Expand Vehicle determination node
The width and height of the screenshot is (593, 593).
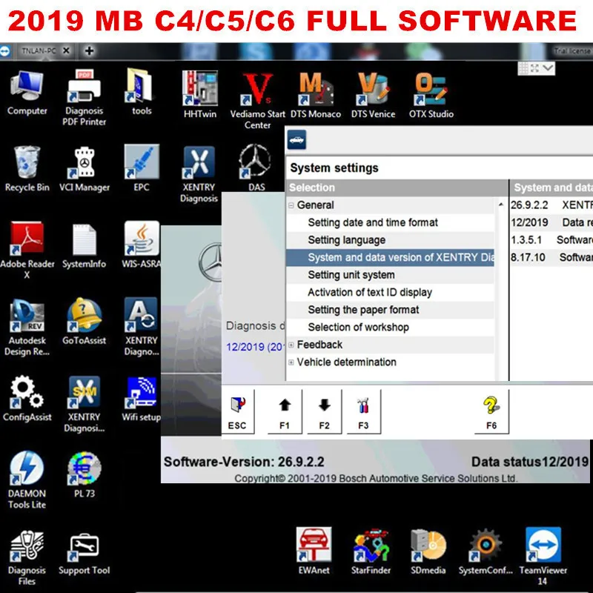[x=291, y=362]
